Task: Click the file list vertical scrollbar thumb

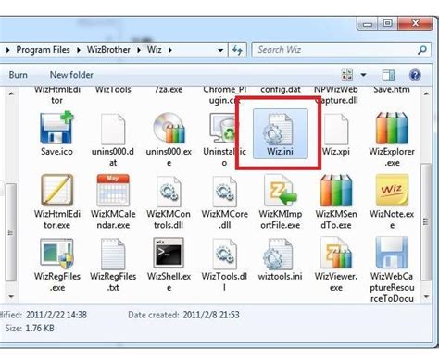Action: coord(426,222)
